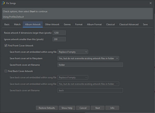The height and width of the screenshot is (113, 155).
Task: Open front cover embedded 'Replace if empty' dropdown
Action: (x=73, y=52)
